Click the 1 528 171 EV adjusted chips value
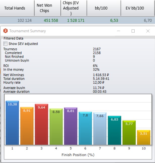The image size is (155, 163). click(x=76, y=20)
